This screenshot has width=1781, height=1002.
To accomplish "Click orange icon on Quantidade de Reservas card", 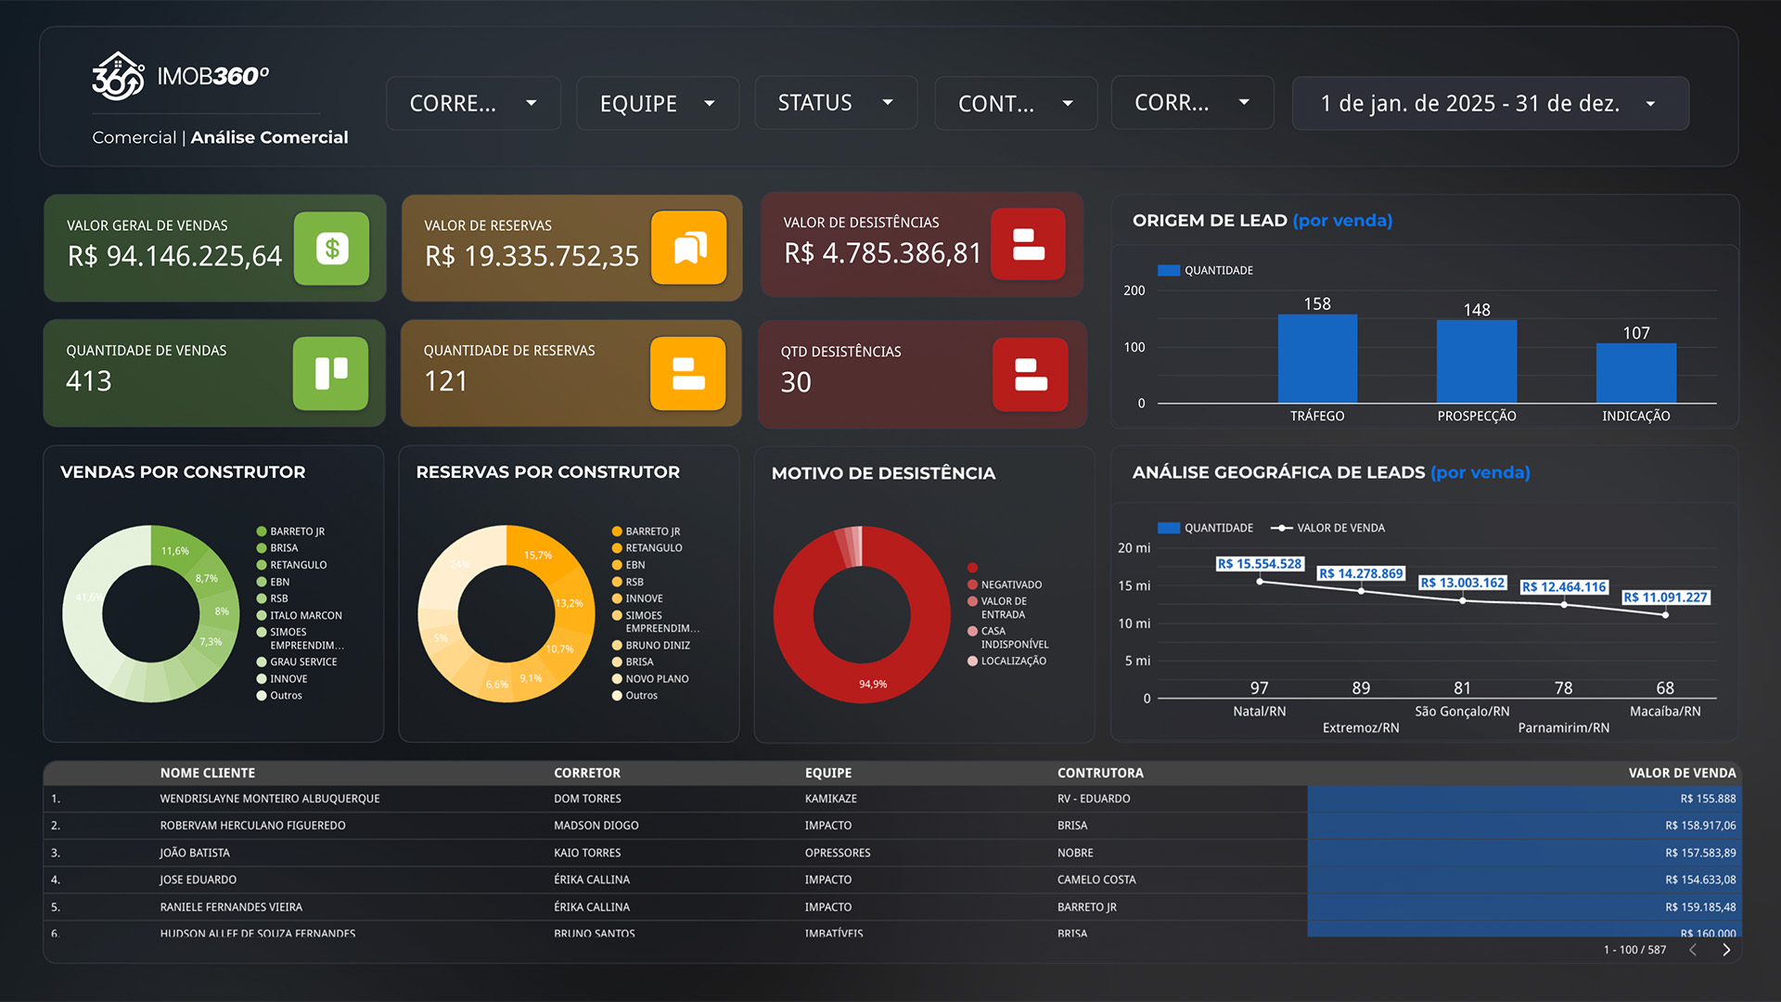I will 687,373.
